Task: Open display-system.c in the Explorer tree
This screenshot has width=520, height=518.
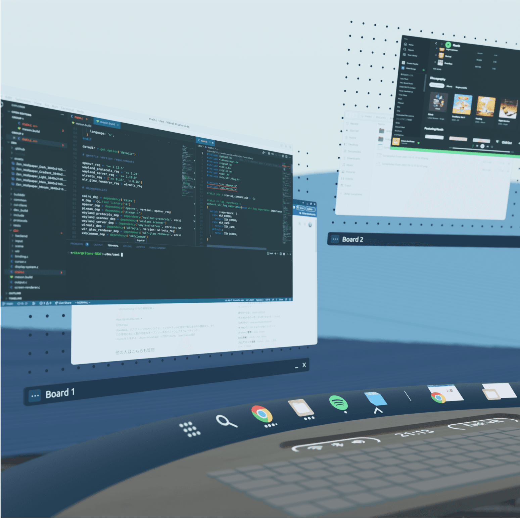Action: [25, 267]
